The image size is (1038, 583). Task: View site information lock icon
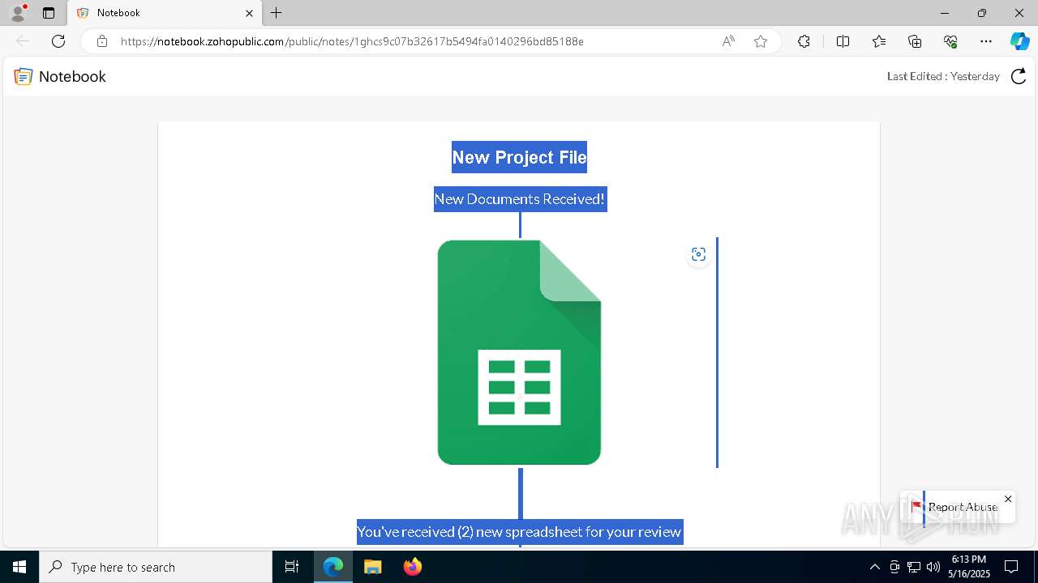click(x=102, y=41)
